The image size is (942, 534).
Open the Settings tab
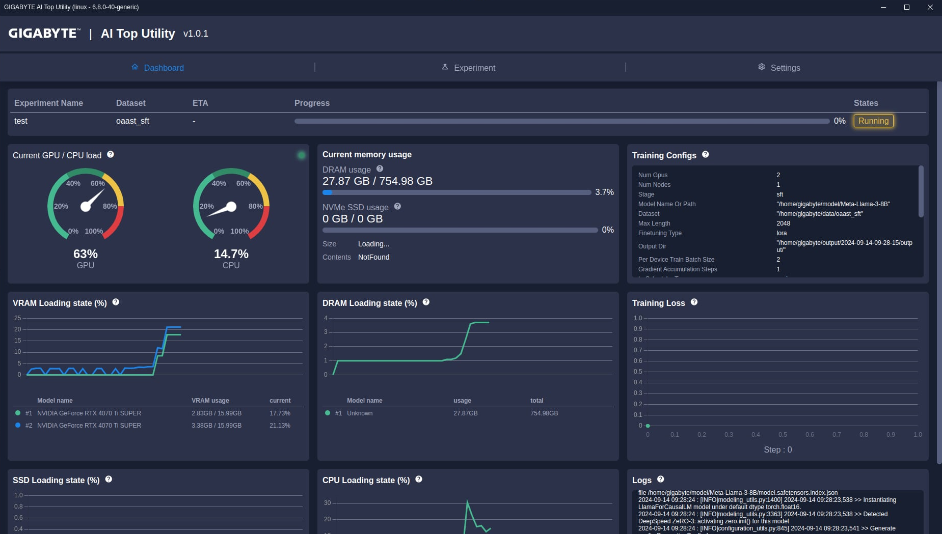pyautogui.click(x=779, y=68)
